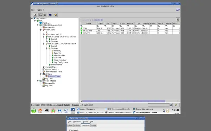Select Work Process Table in the tree
Image resolution: width=211 pixels, height=131 pixels.
point(53,72)
